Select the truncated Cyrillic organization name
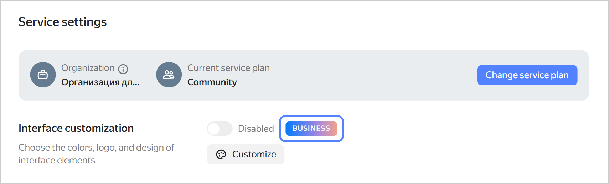The image size is (609, 184). tap(100, 82)
